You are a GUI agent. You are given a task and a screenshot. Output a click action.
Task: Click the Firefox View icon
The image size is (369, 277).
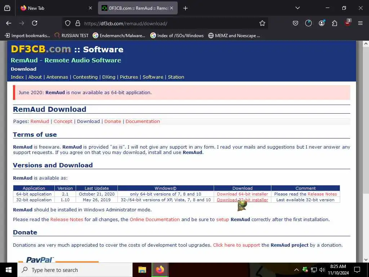[x=7, y=8]
